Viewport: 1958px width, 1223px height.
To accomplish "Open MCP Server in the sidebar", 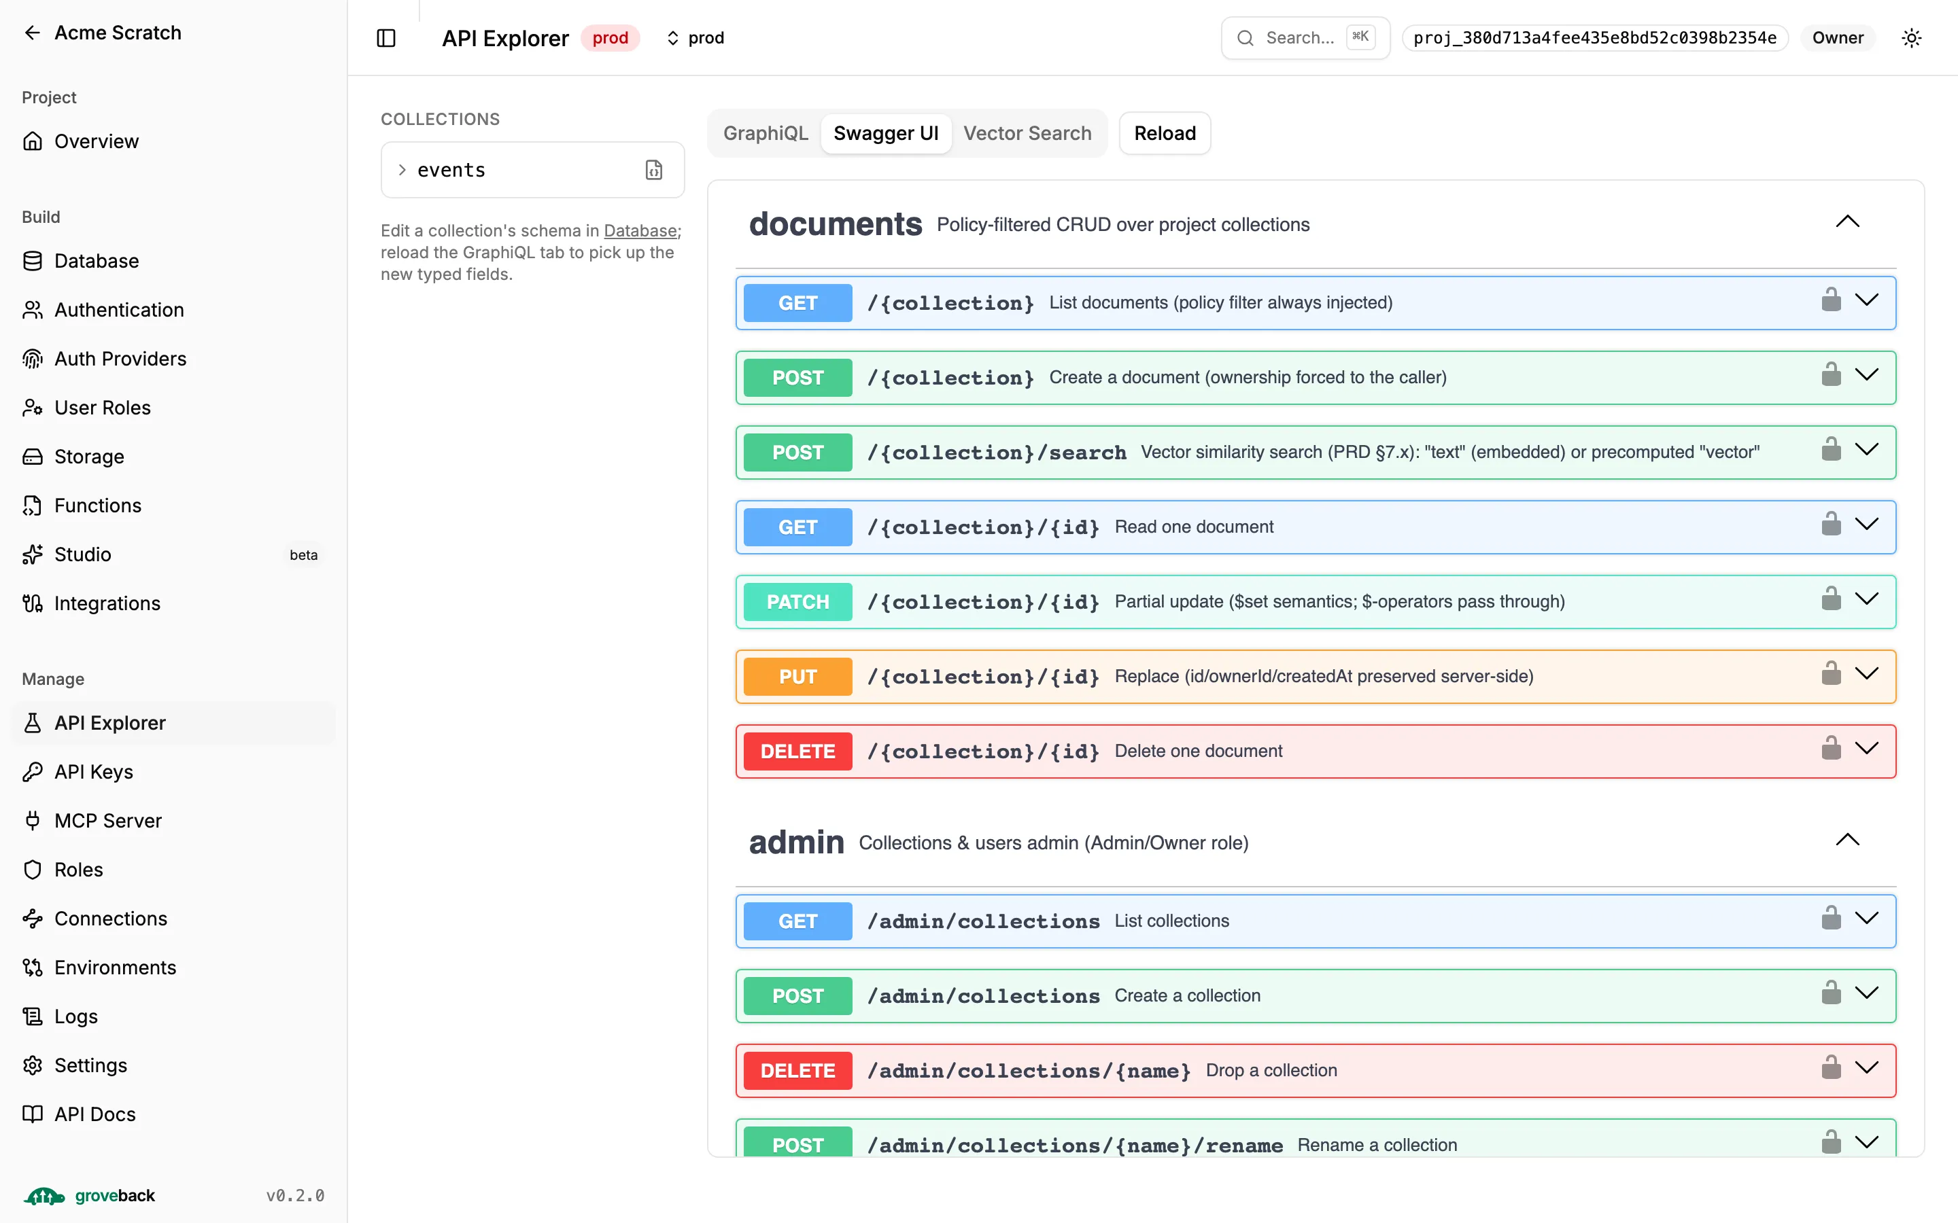I will tap(173, 820).
